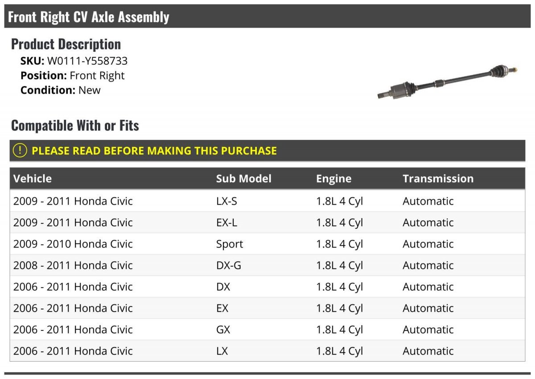The height and width of the screenshot is (379, 535).
Task: Click the yellow exclamation warning icon
Action: (x=20, y=150)
